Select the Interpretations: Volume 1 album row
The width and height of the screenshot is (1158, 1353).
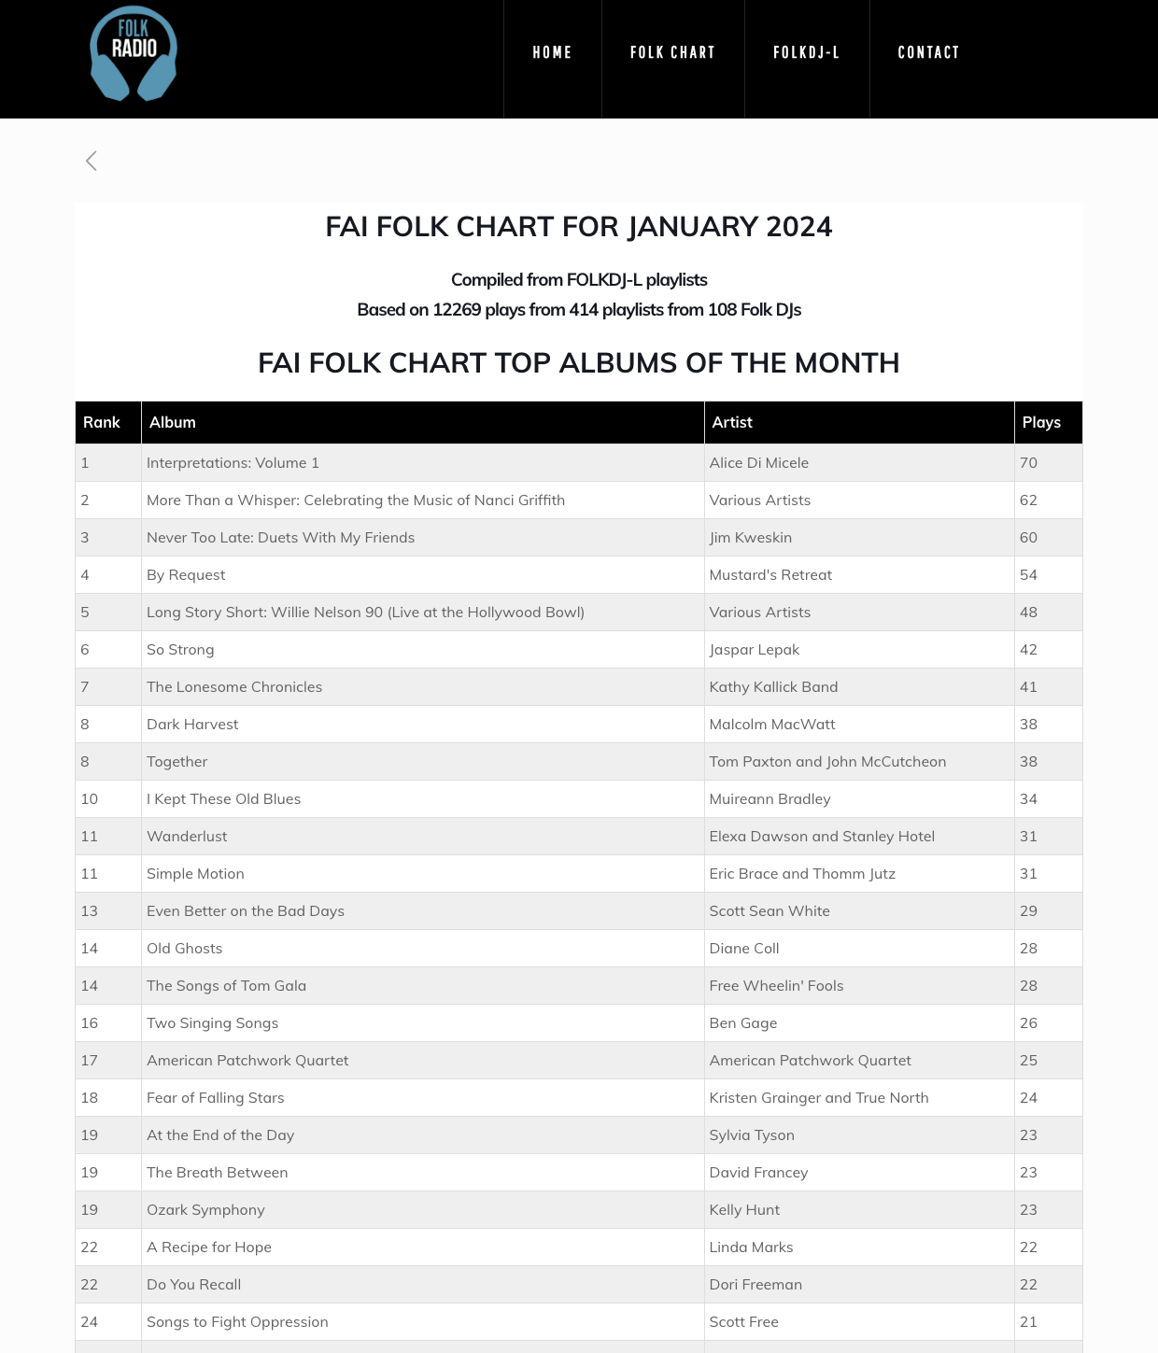[233, 463]
